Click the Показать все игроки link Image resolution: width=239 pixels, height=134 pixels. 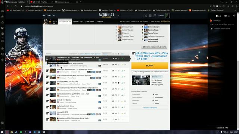pyautogui.click(x=150, y=108)
